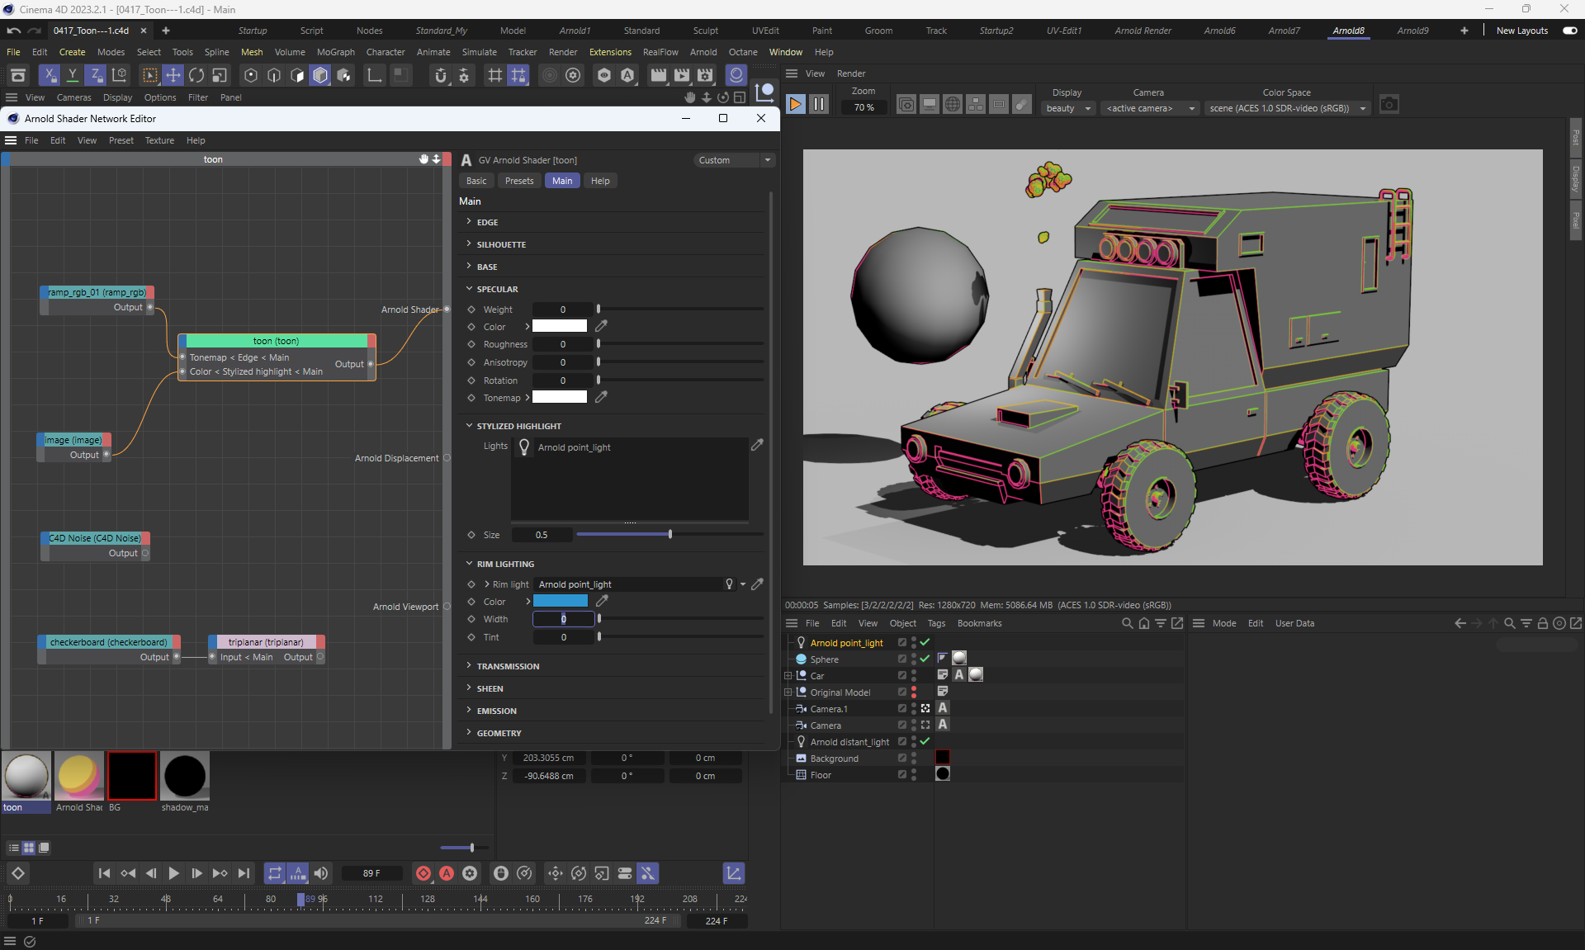Select the Move tool in toolbar
Screen dimensions: 1585x950
[173, 75]
